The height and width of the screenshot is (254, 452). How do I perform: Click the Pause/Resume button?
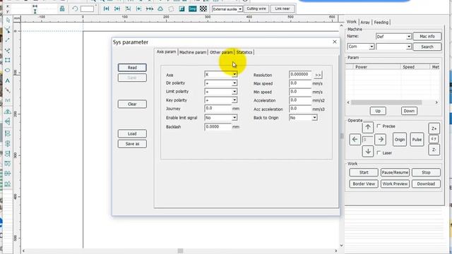tap(395, 172)
